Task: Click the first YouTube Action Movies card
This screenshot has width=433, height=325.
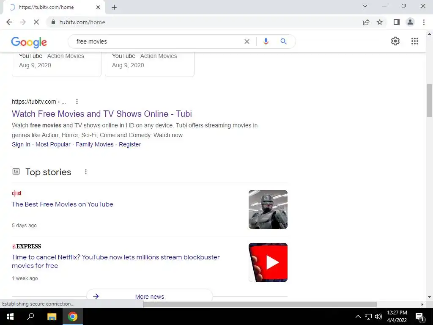Action: (57, 64)
